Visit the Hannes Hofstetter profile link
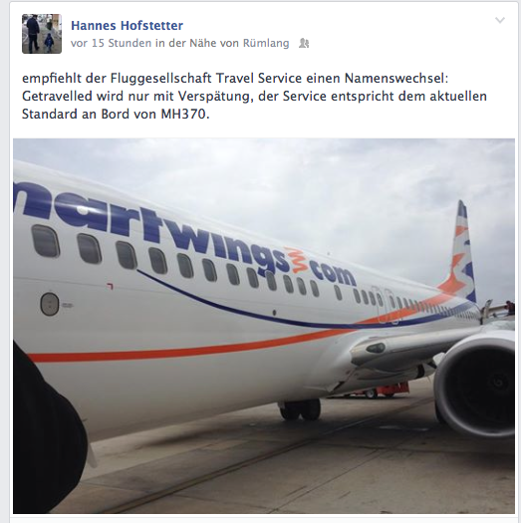Image resolution: width=521 pixels, height=523 pixels. 127,26
